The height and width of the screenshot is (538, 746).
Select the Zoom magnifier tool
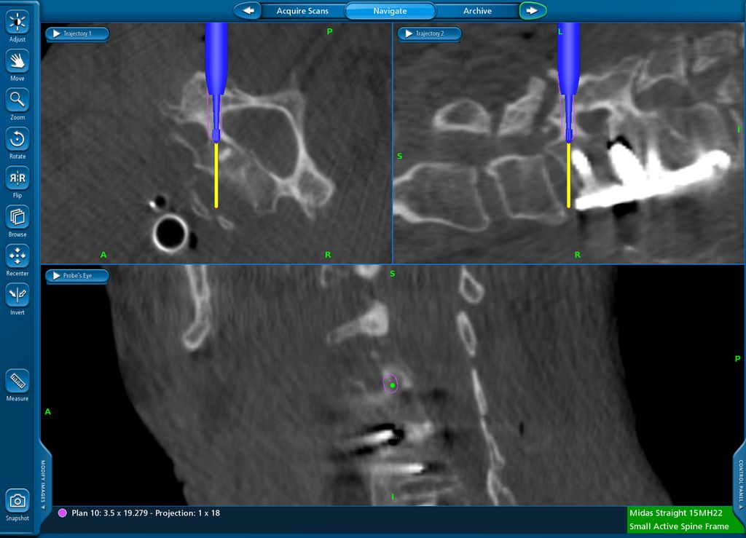click(x=17, y=100)
